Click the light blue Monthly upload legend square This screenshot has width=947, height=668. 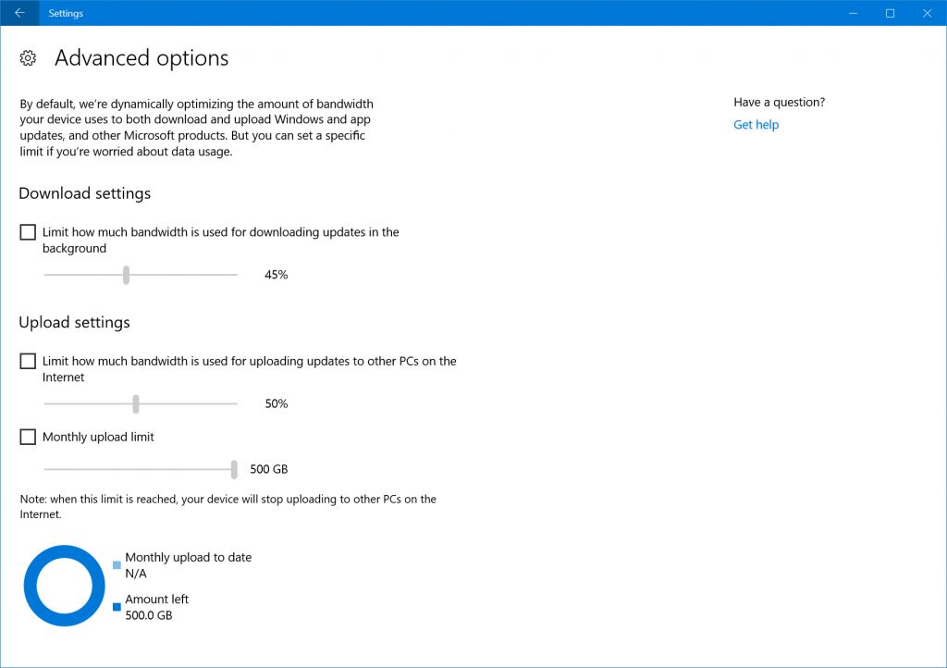point(117,564)
